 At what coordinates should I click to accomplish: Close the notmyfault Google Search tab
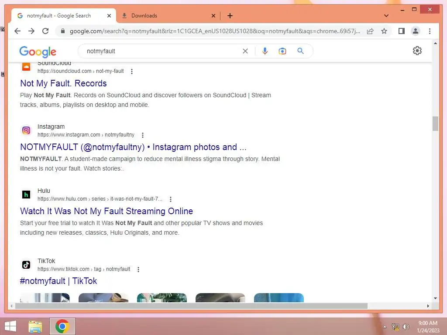pyautogui.click(x=109, y=16)
